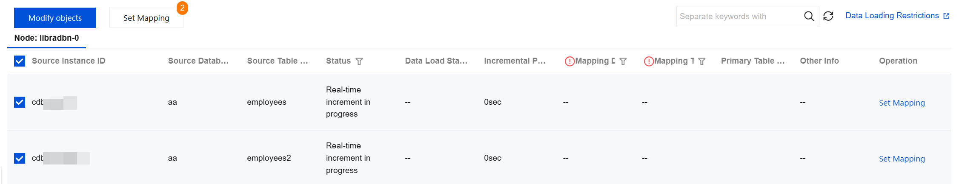This screenshot has height=184, width=959.
Task: Click the external link icon beside Data Loading Restrictions
Action: tap(946, 16)
